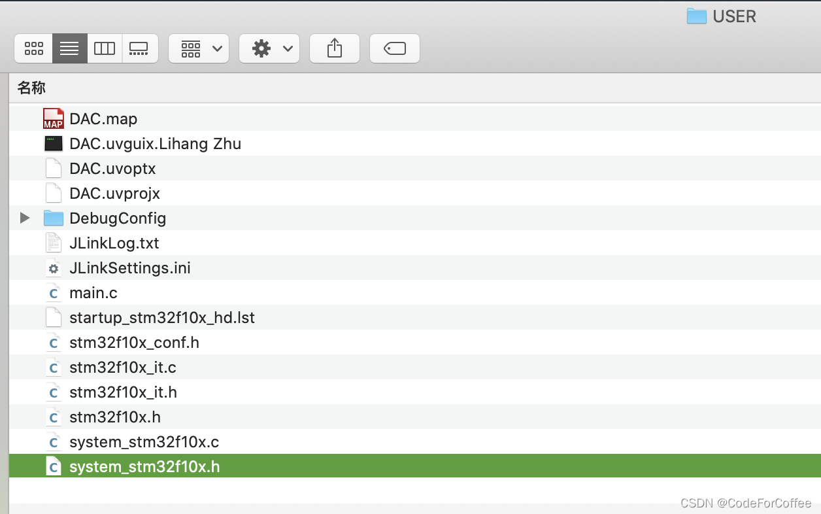
Task: Click the DAC.uvprojx file icon
Action: pyautogui.click(x=54, y=193)
